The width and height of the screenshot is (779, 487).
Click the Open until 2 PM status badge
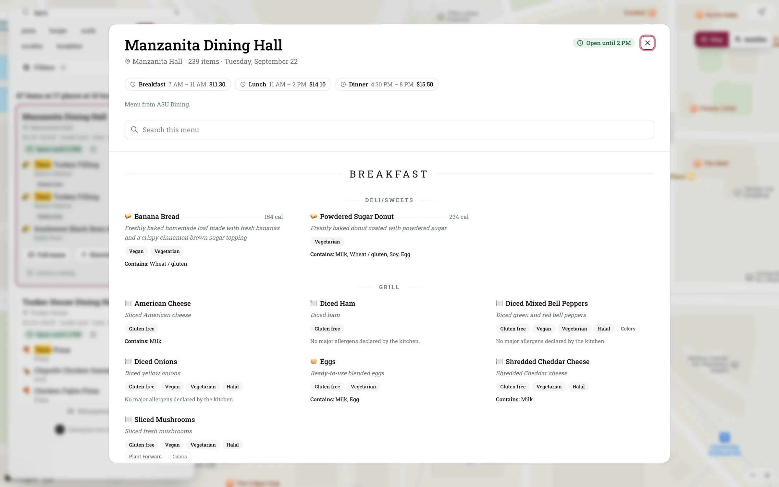click(x=604, y=43)
